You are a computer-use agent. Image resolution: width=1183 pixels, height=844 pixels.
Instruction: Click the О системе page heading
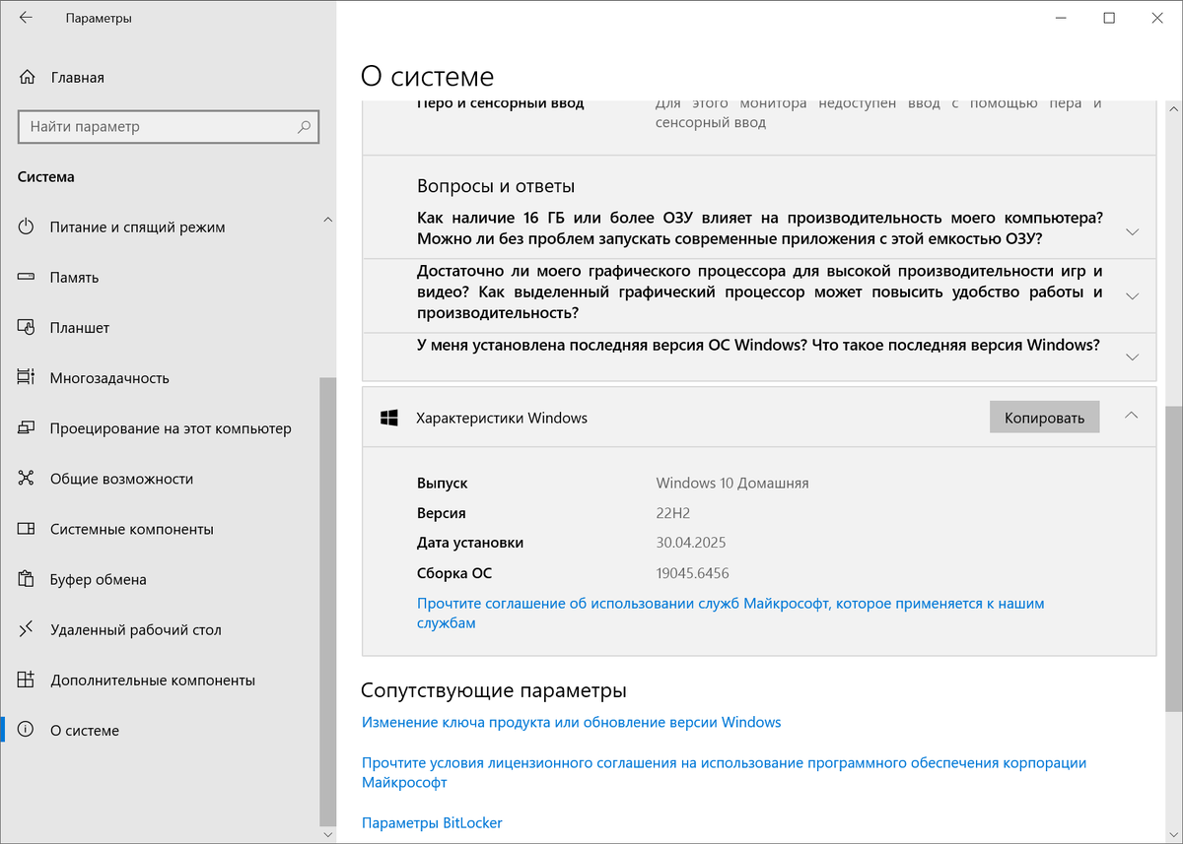428,76
